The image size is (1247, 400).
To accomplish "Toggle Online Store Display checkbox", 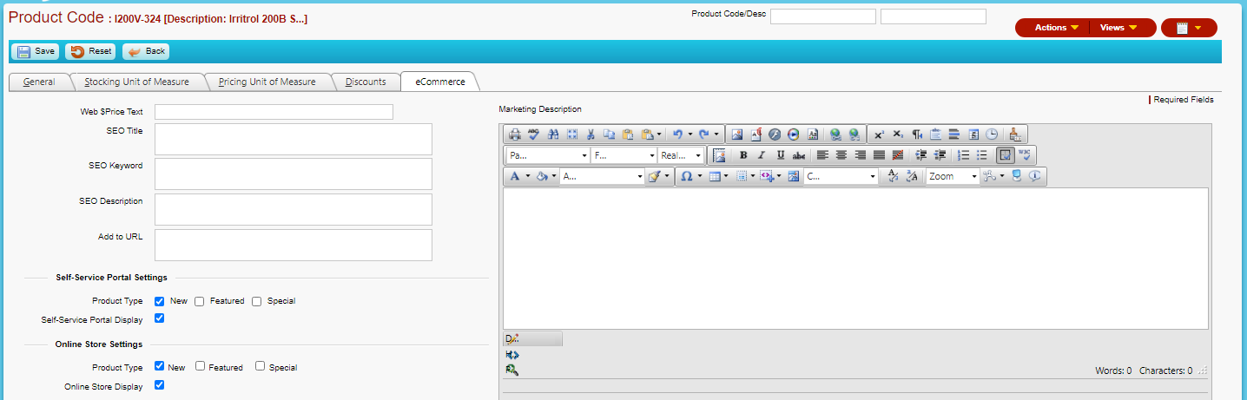I will pos(160,384).
